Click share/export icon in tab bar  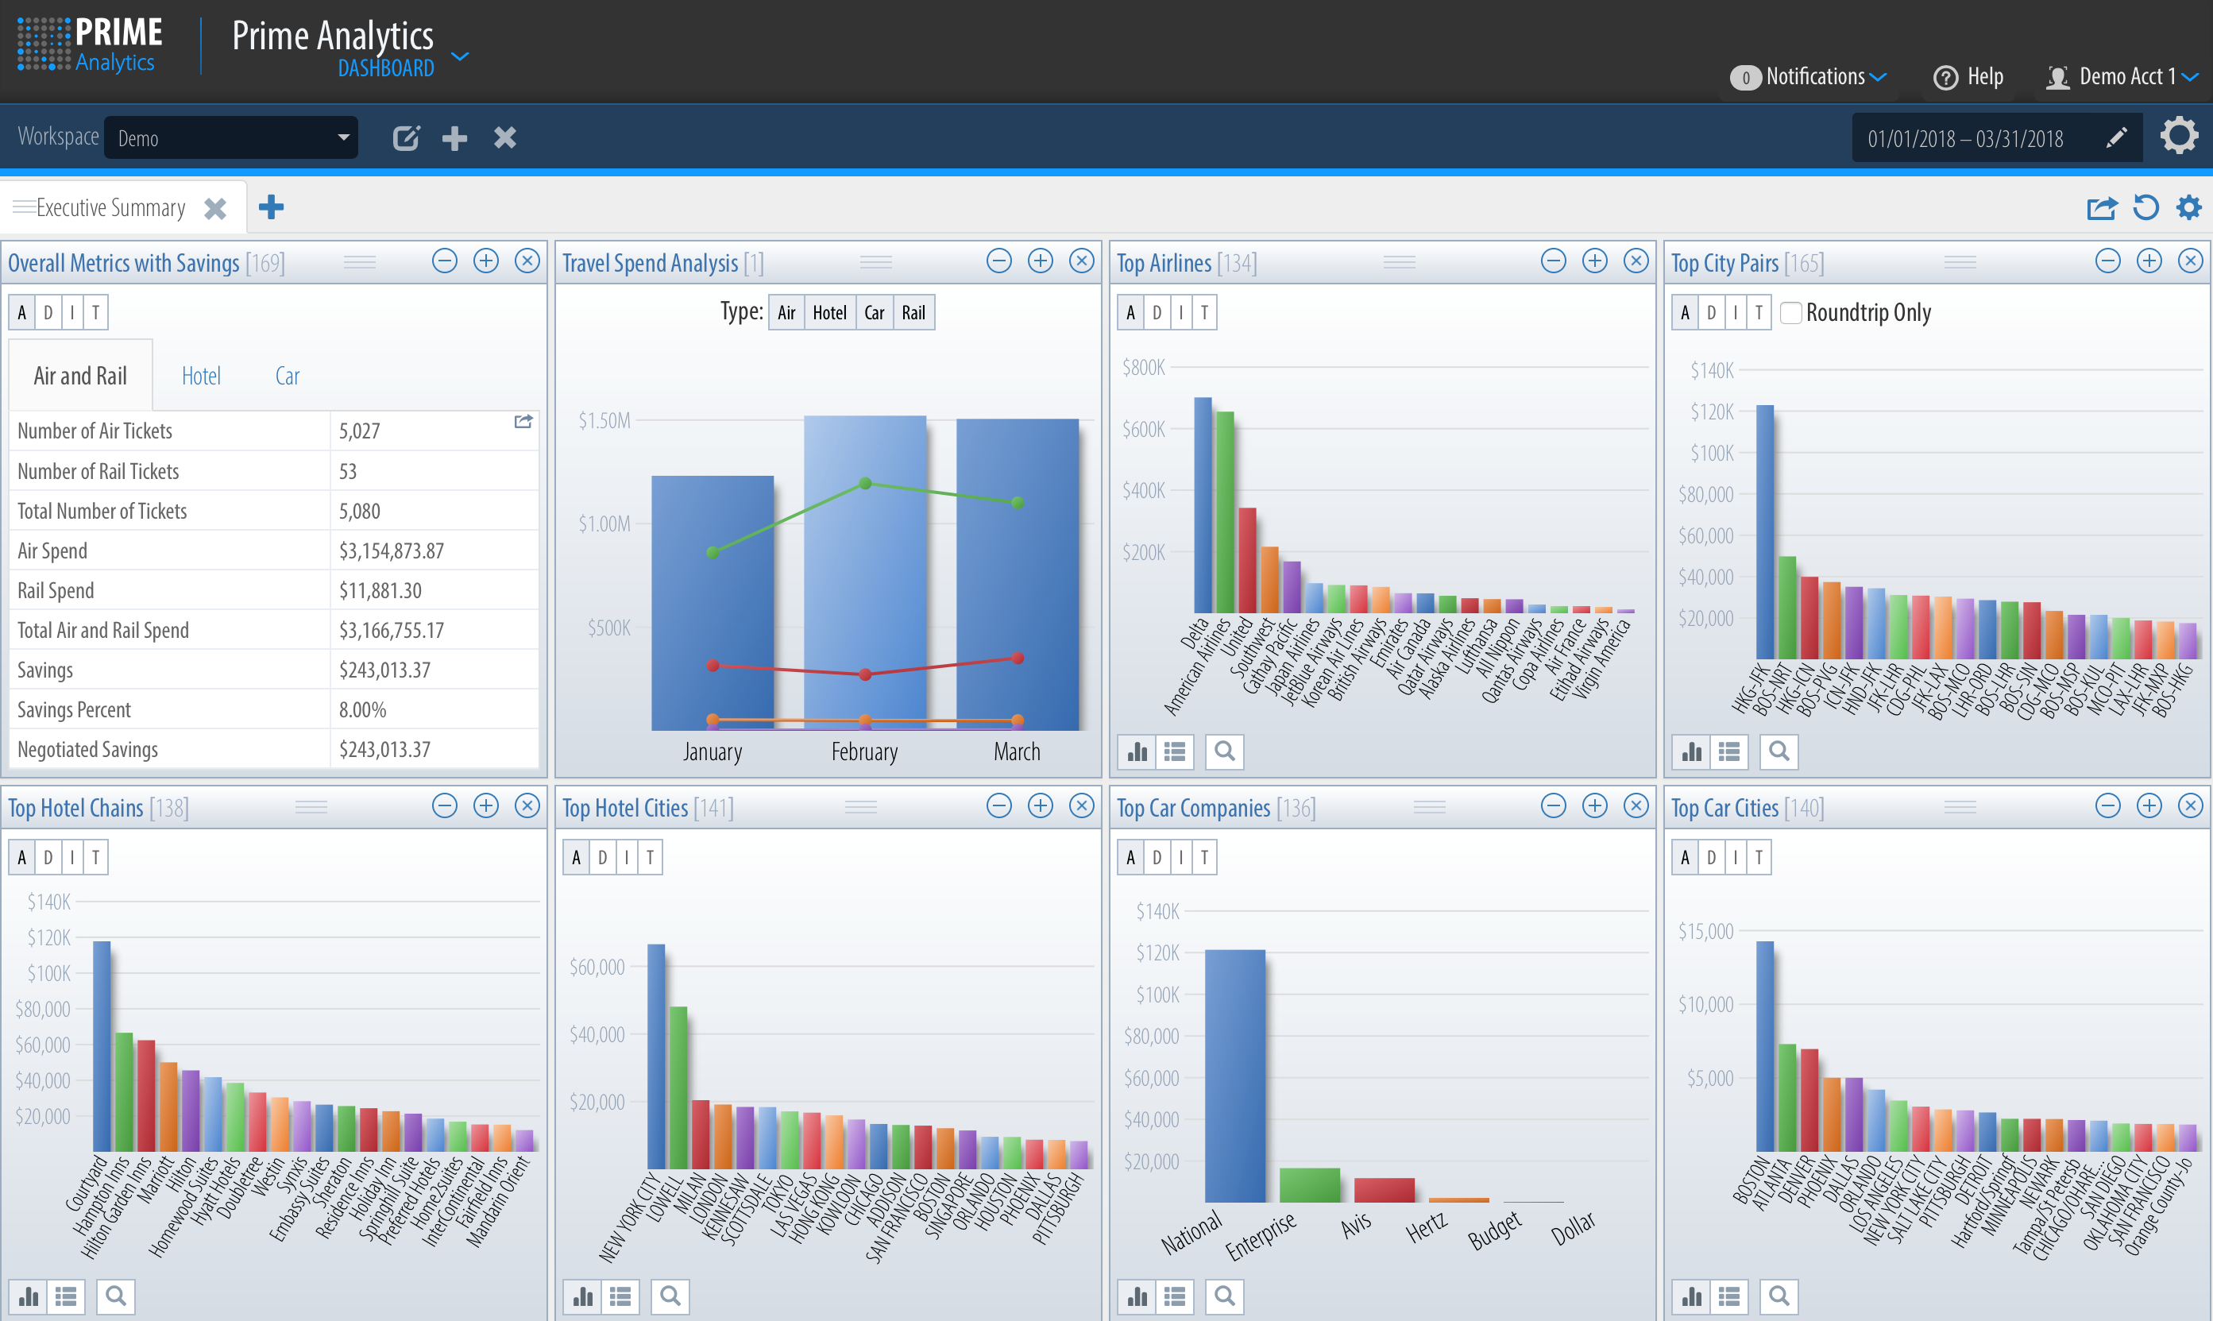[2102, 207]
